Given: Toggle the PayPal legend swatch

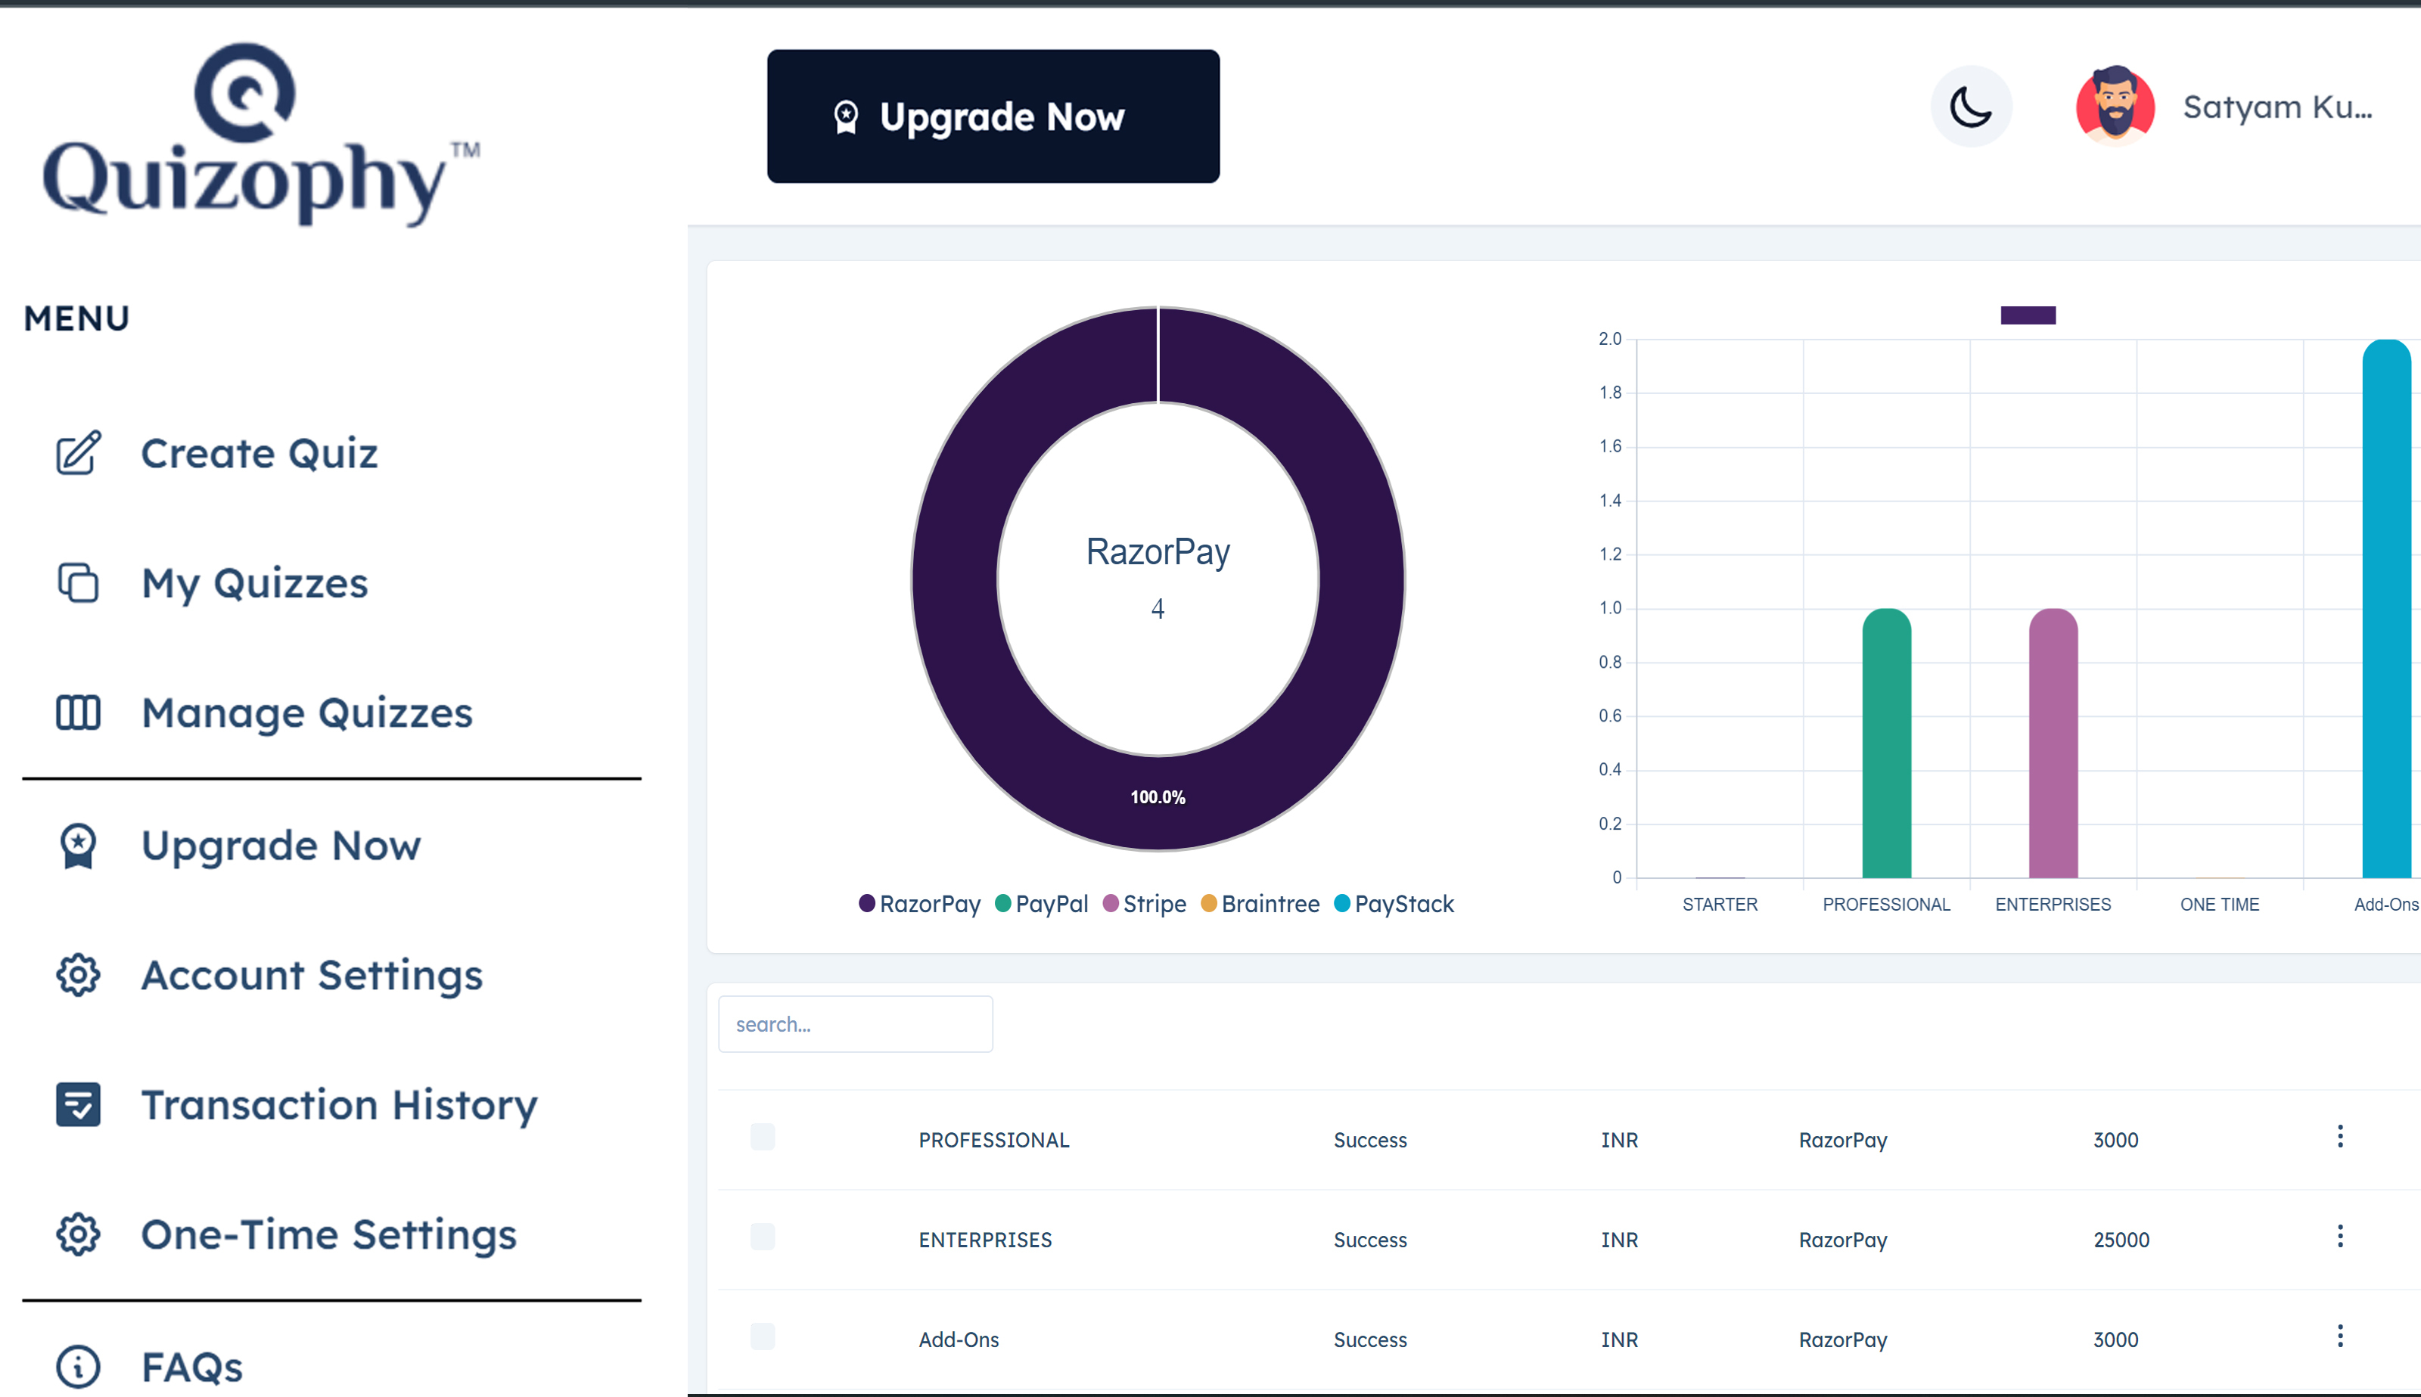Looking at the screenshot, I should tap(1002, 903).
